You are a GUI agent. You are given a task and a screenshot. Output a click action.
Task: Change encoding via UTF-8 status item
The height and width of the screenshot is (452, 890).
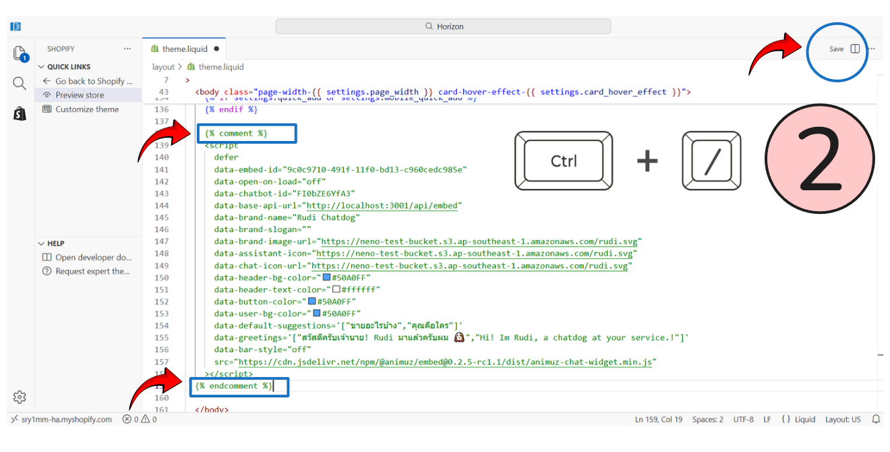pyautogui.click(x=744, y=420)
